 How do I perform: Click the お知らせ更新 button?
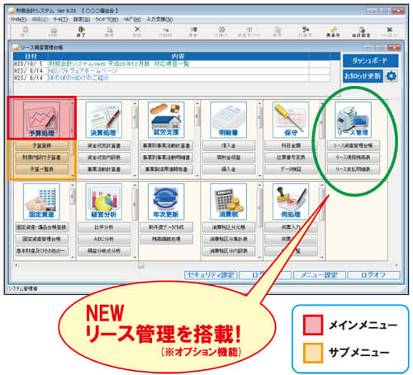tap(363, 76)
